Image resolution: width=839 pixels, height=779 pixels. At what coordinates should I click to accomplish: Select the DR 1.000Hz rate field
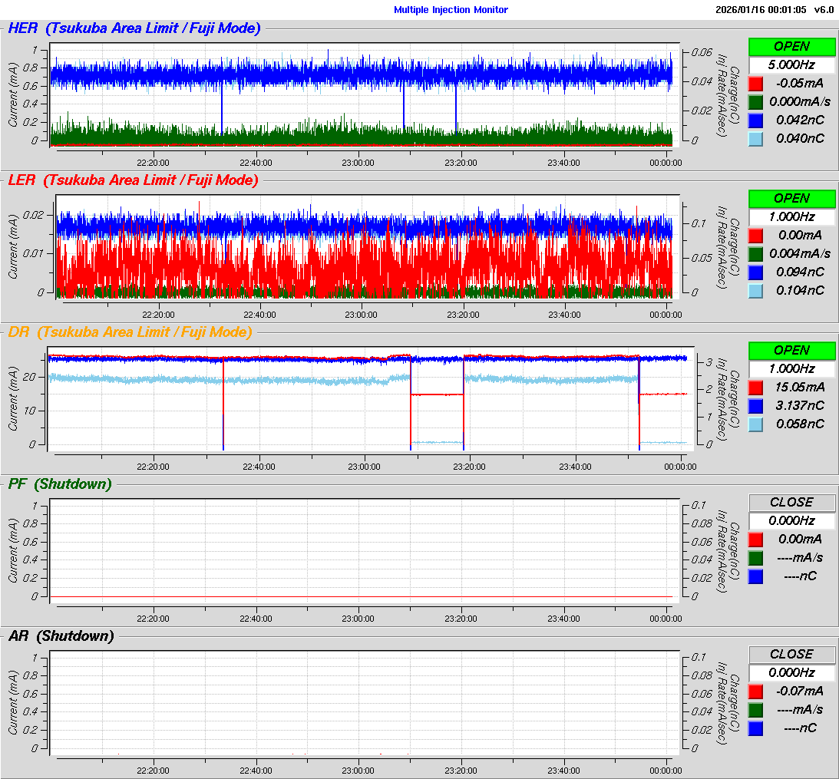point(791,368)
